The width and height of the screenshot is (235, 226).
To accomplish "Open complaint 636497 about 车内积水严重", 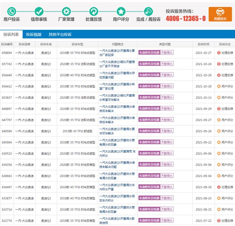I will [117, 187].
